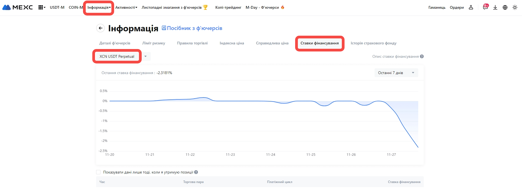The height and width of the screenshot is (189, 522).
Task: Open the notifications message icon
Action: (485, 7)
